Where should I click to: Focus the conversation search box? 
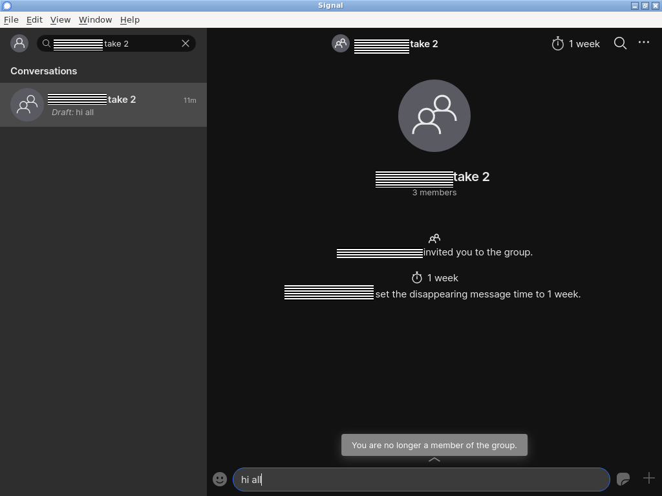[116, 43]
